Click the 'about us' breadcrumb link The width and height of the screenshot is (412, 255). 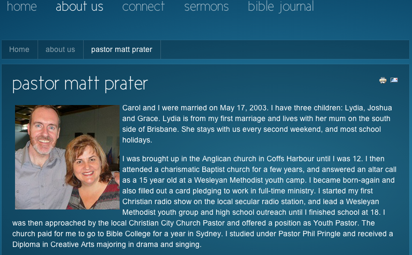tap(60, 49)
